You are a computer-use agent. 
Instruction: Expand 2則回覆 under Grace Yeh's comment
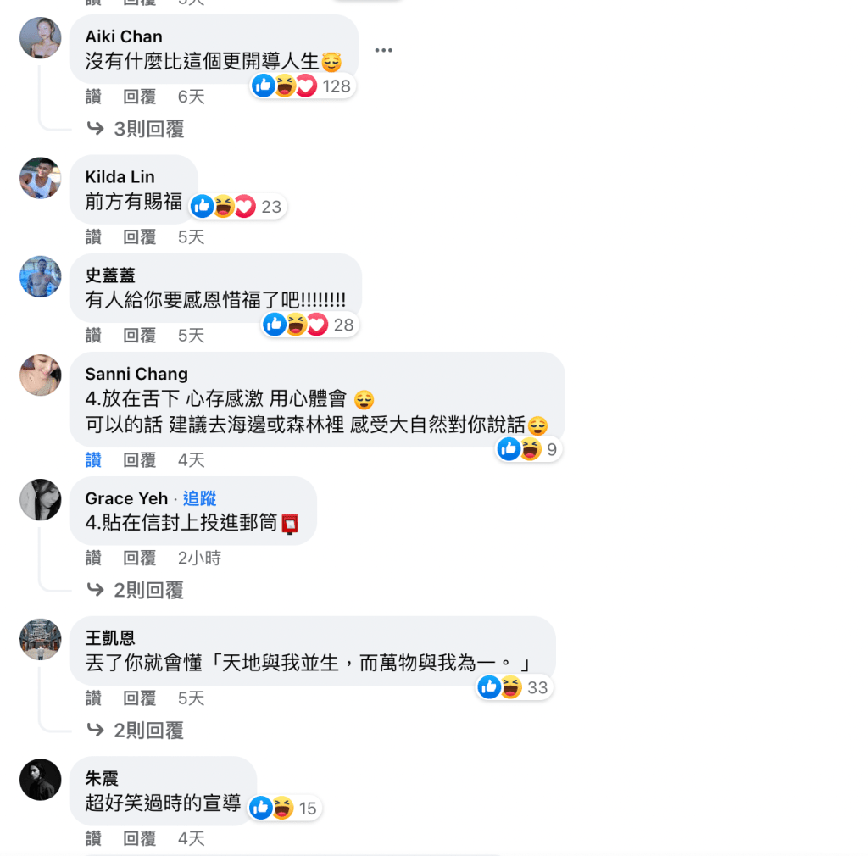pyautogui.click(x=136, y=591)
